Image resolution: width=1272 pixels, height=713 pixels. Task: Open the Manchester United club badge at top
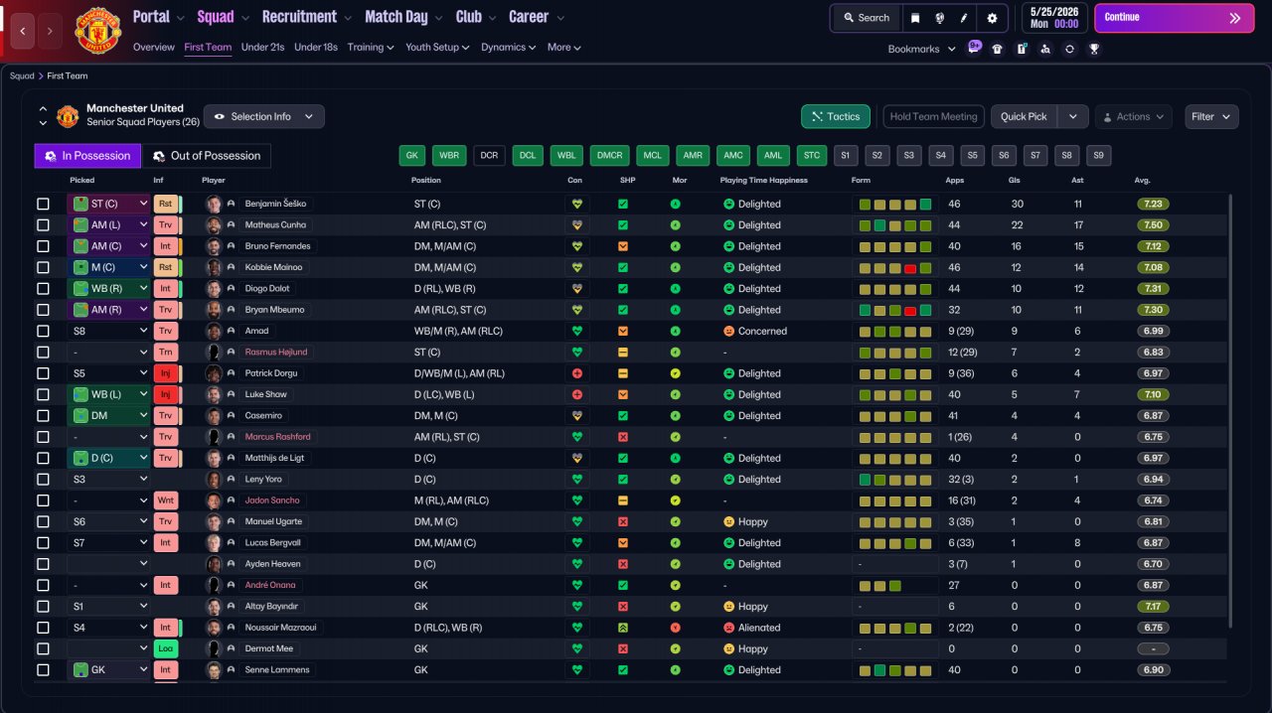[97, 31]
